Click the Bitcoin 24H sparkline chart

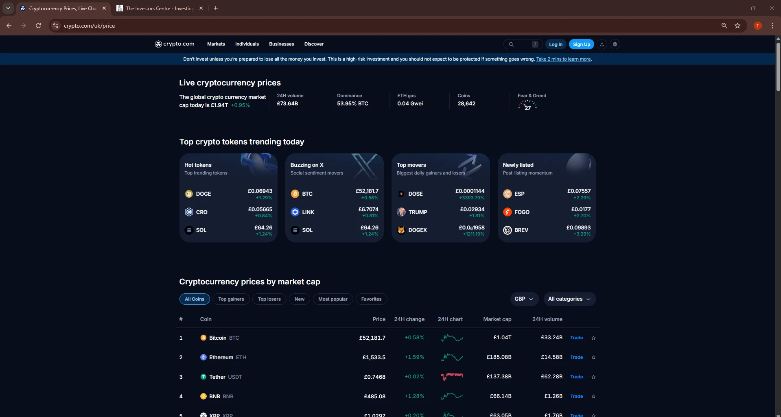tap(452, 338)
